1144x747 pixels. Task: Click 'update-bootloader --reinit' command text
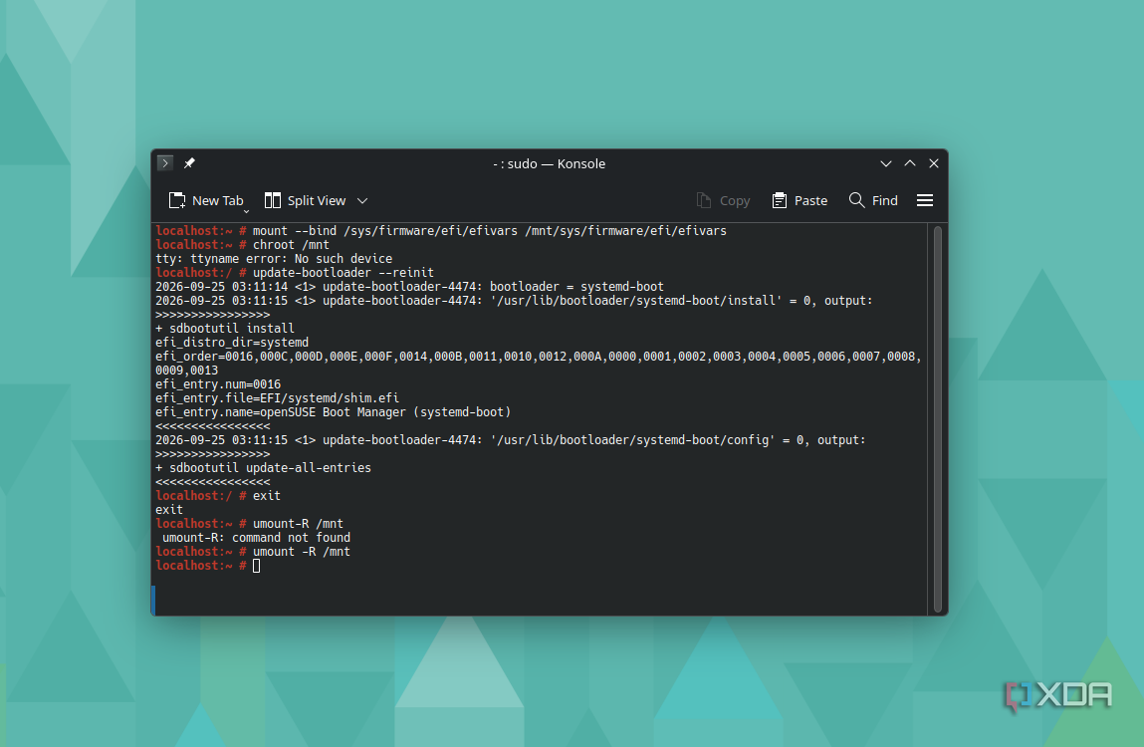point(343,272)
